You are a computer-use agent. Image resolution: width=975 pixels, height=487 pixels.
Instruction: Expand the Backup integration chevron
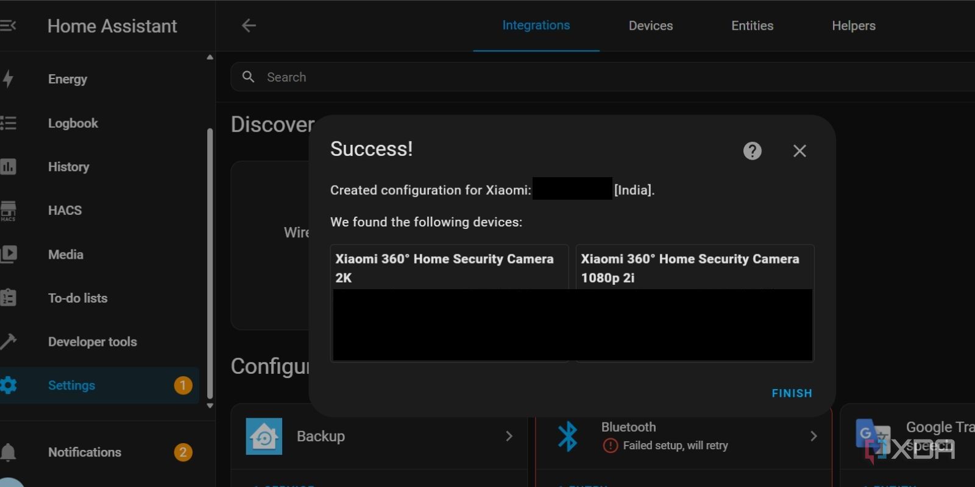click(x=509, y=436)
